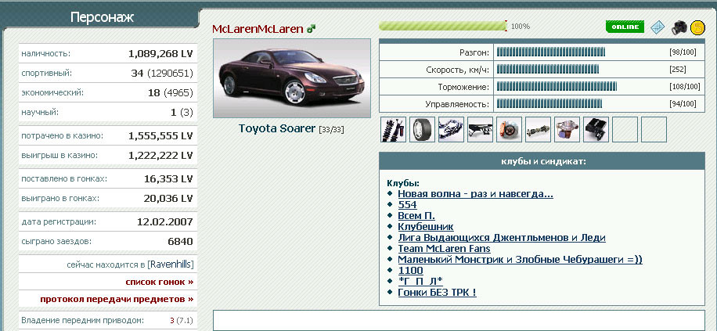Open the exhaust manifold part icon
This screenshot has height=331, width=717.
[x=451, y=130]
